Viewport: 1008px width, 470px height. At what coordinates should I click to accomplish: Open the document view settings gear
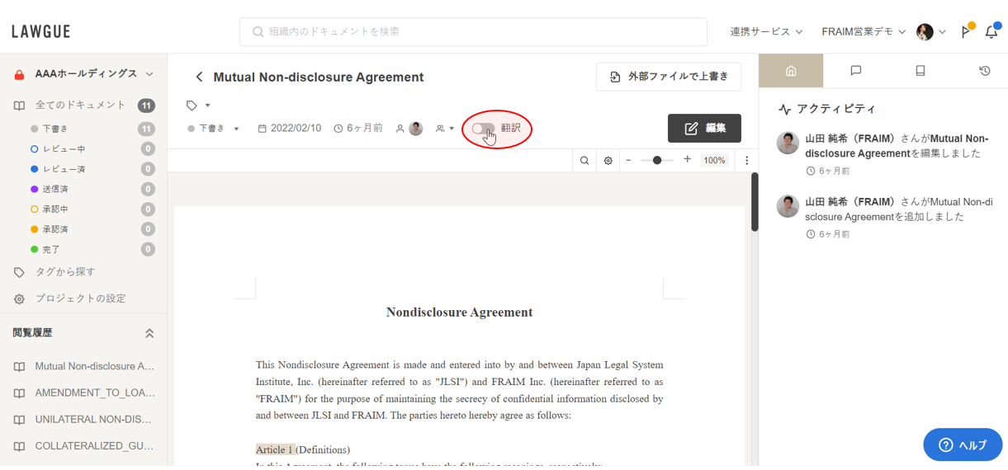coord(608,161)
